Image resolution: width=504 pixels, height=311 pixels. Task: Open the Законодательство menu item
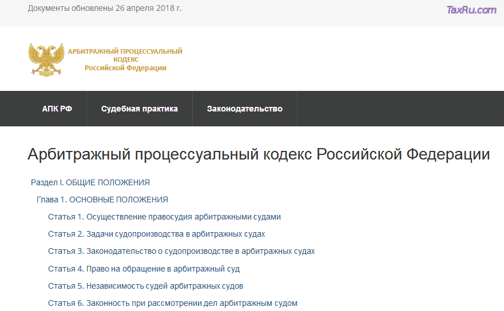point(245,109)
